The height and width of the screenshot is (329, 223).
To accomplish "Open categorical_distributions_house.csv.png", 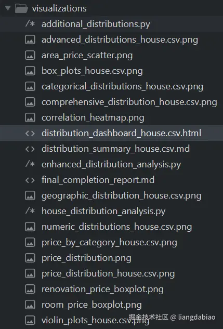I will (123, 87).
